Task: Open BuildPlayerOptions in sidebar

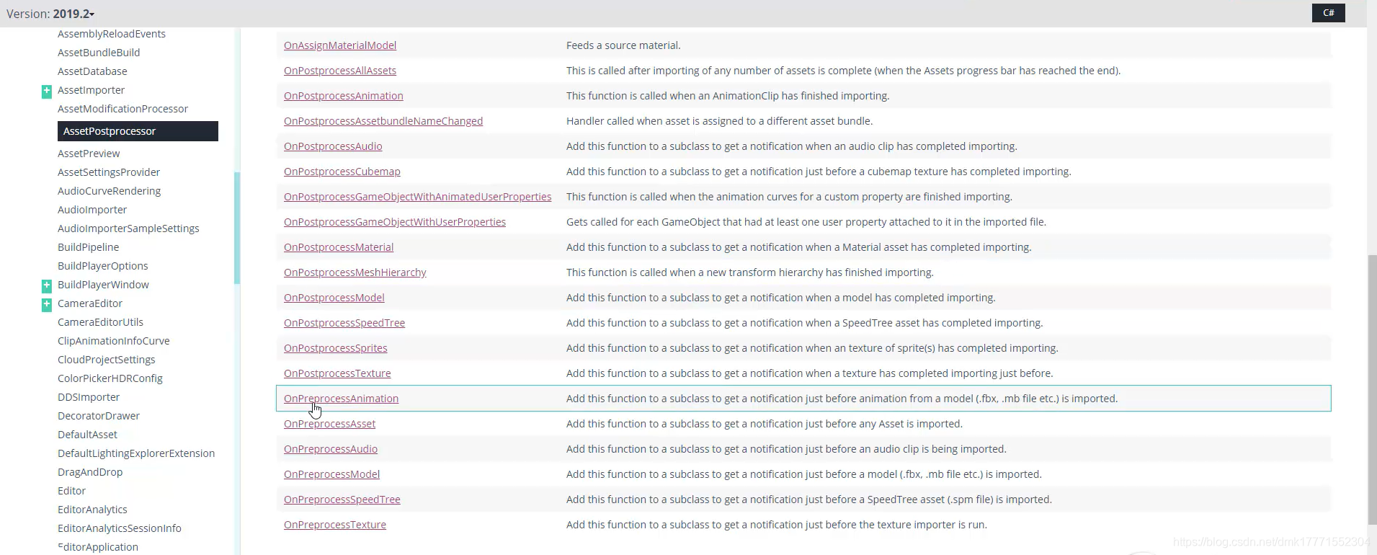Action: pos(103,266)
